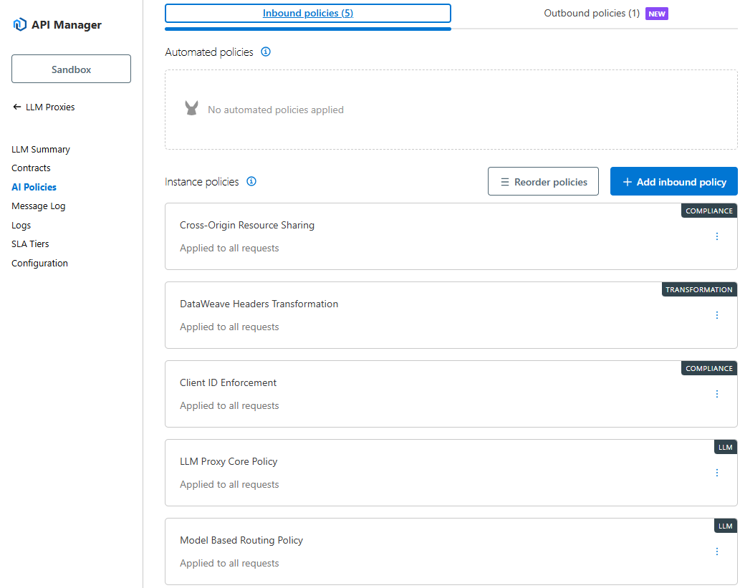Click the Automated policies heading
The image size is (740, 588).
click(209, 52)
